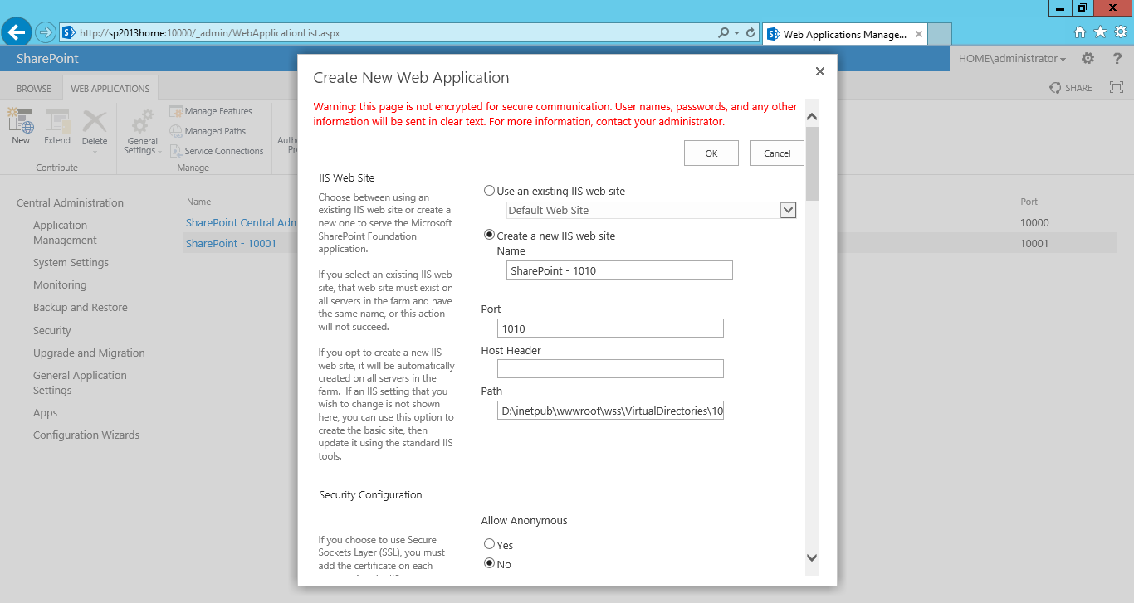This screenshot has width=1134, height=603.
Task: Select Yes for Allow Anonymous
Action: [x=489, y=545]
